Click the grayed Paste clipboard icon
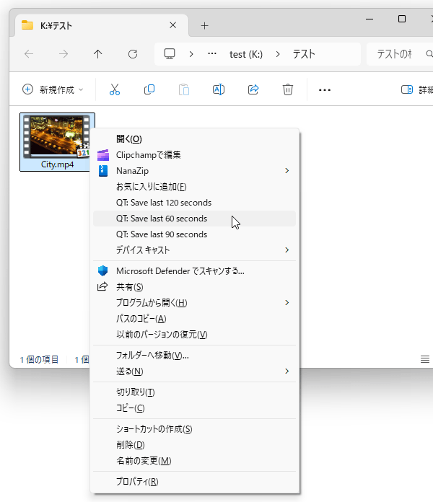This screenshot has width=433, height=502. point(184,89)
